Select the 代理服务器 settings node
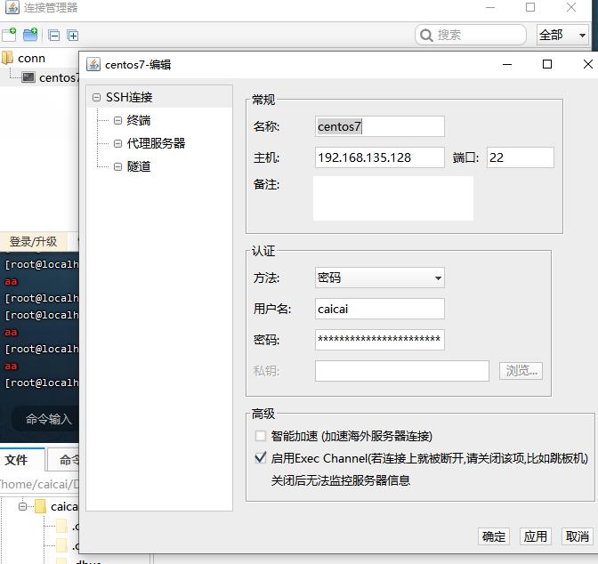 coord(156,144)
